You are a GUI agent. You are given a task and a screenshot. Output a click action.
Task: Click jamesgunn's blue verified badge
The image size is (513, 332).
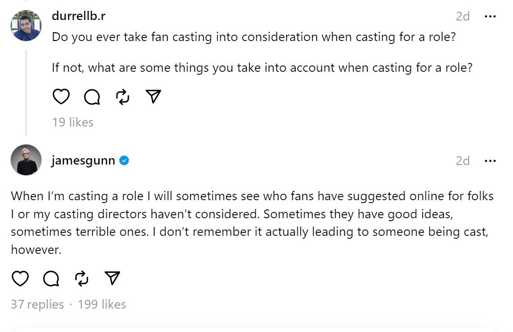[x=124, y=161]
